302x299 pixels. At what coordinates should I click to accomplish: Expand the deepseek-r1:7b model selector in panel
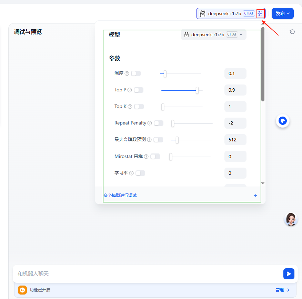tap(213, 34)
